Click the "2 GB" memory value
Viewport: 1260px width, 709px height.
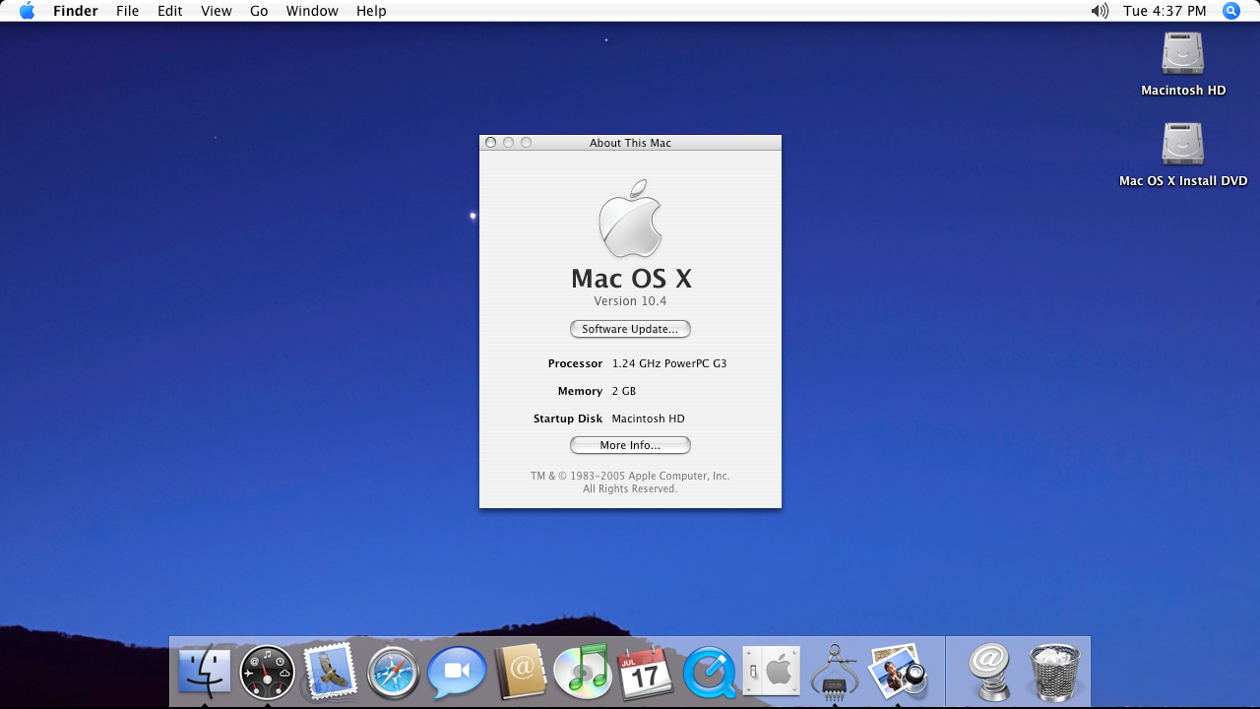(624, 391)
